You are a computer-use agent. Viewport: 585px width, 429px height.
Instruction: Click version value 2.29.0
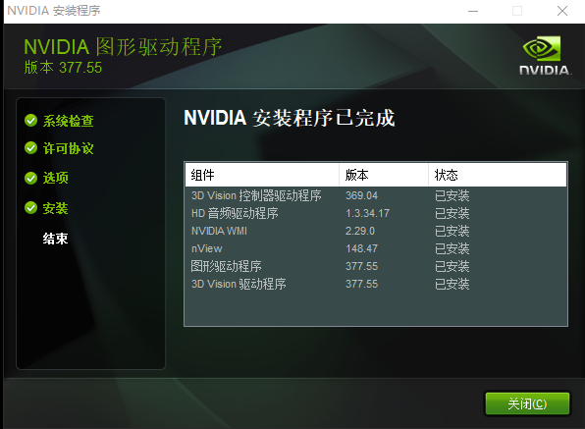(360, 231)
